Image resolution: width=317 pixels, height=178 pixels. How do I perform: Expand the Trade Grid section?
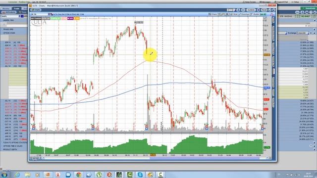pos(8,30)
